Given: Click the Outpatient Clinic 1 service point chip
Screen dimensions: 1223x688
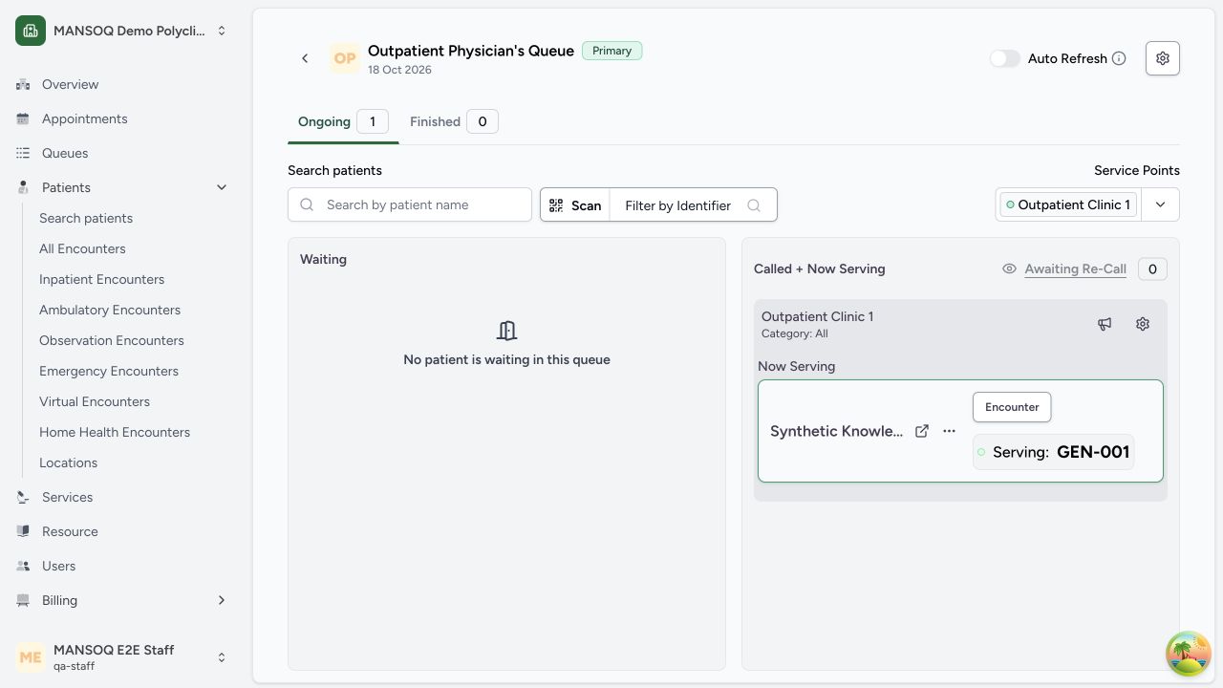Looking at the screenshot, I should (1066, 204).
